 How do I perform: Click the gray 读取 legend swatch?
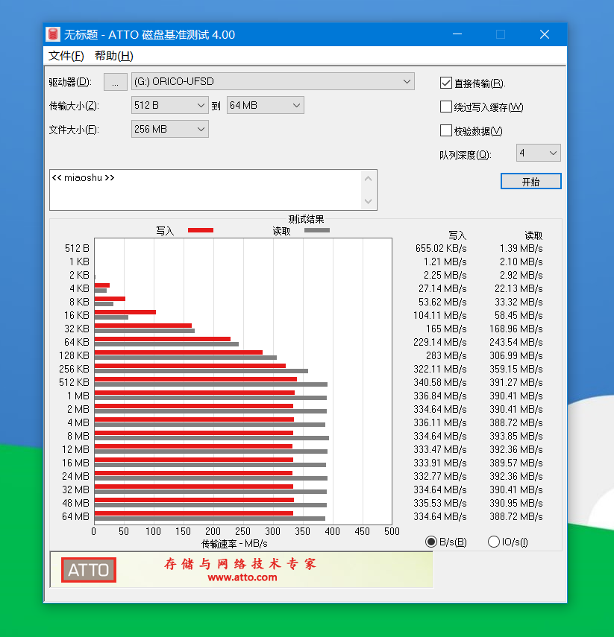coord(317,230)
